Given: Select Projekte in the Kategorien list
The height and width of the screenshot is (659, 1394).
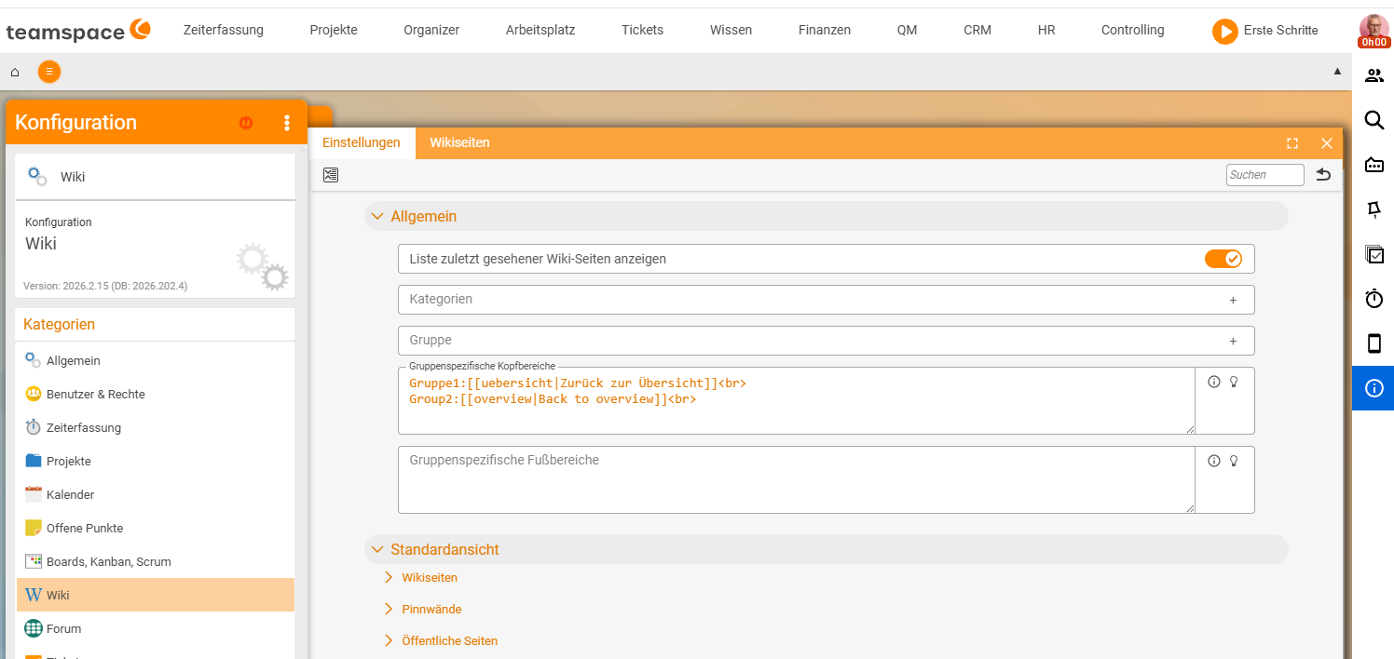Looking at the screenshot, I should (156, 461).
